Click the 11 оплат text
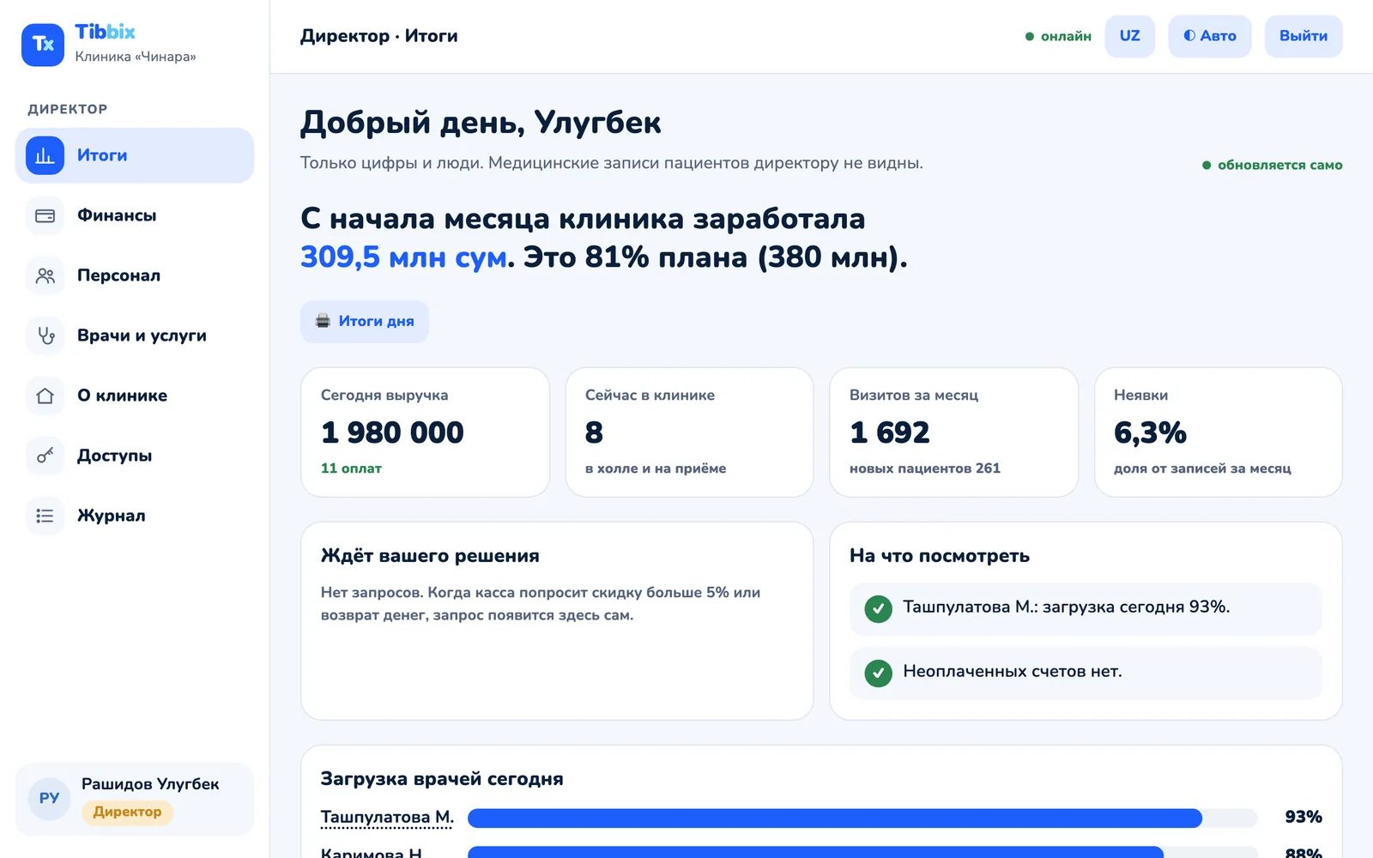 coord(351,468)
